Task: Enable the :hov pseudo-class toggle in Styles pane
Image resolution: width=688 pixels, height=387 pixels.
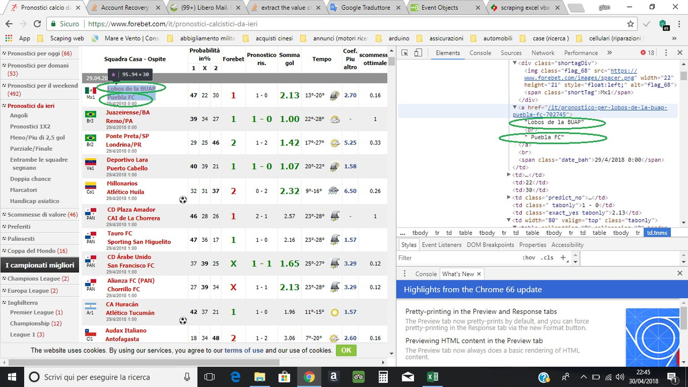Action: click(529, 257)
